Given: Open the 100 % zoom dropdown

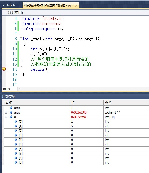Looking at the screenshot, I should click(x=16, y=89).
